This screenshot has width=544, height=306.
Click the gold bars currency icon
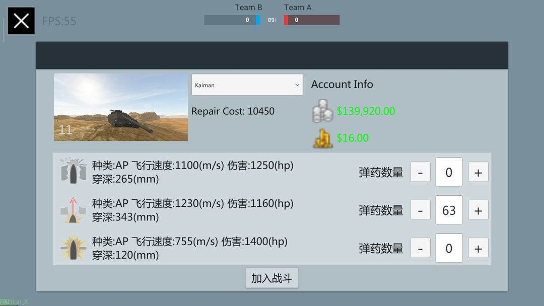[x=323, y=138]
